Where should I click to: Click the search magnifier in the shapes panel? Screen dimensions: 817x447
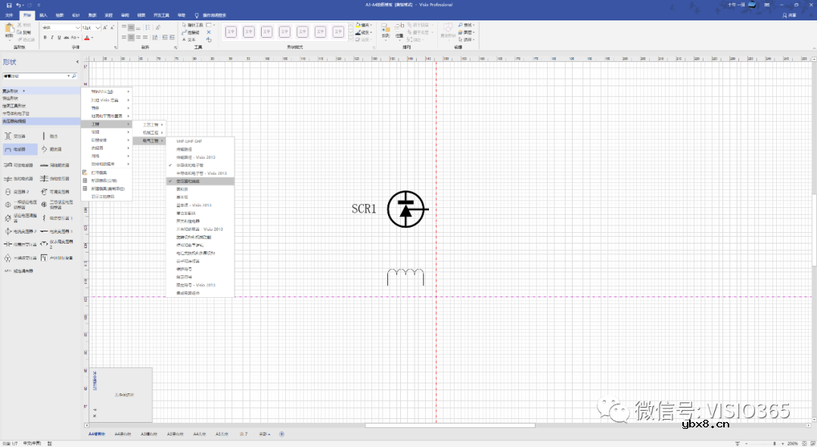click(73, 76)
